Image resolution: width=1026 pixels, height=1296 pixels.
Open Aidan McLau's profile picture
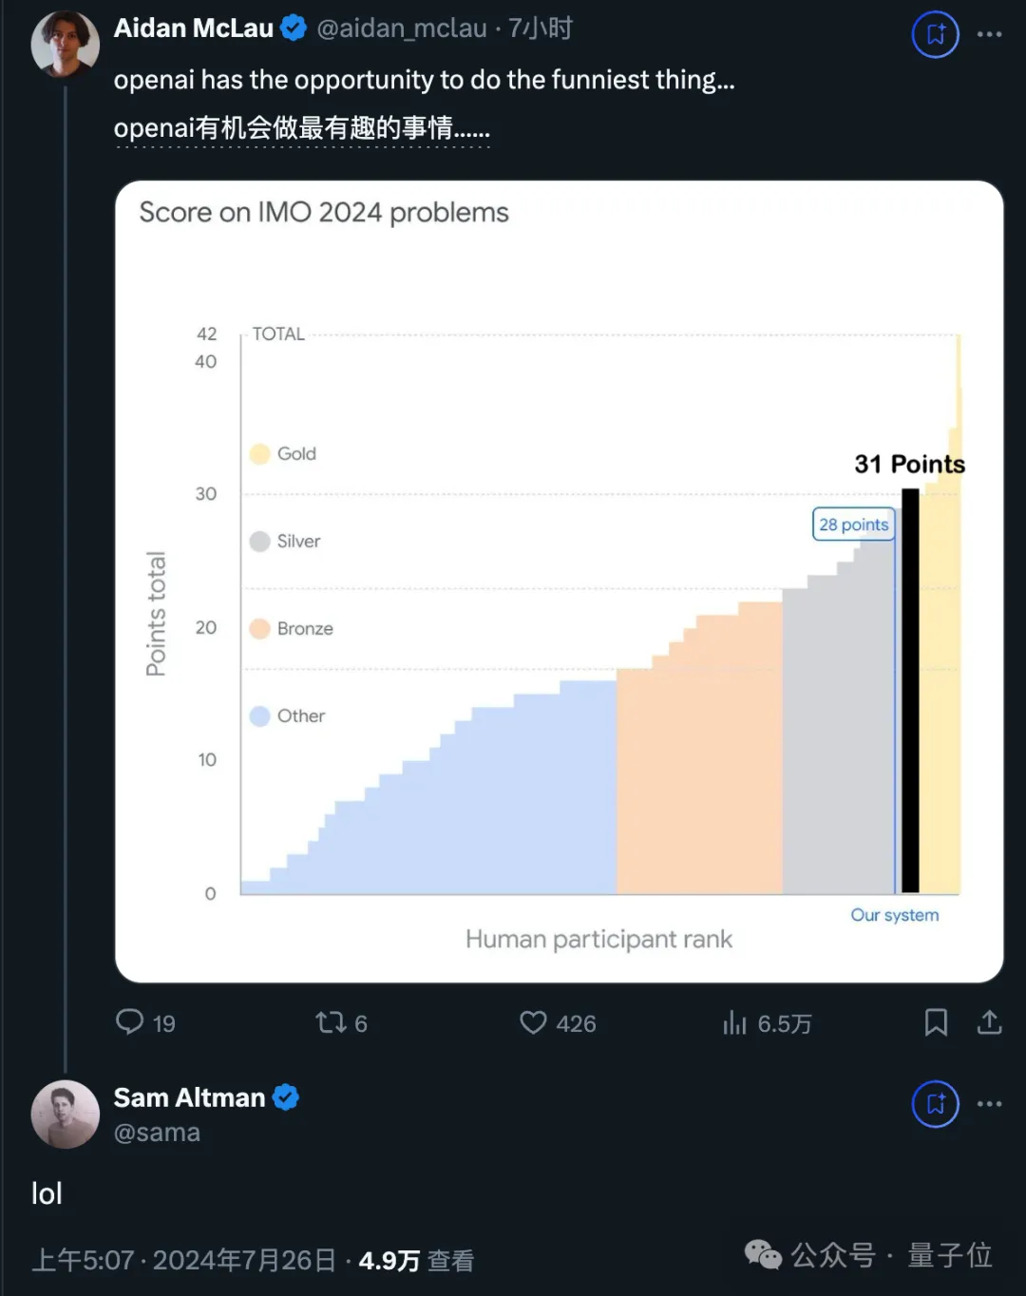(x=66, y=44)
